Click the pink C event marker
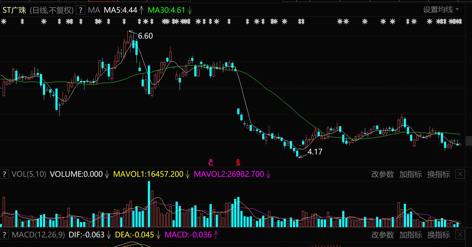472x247 pixels. point(211,162)
